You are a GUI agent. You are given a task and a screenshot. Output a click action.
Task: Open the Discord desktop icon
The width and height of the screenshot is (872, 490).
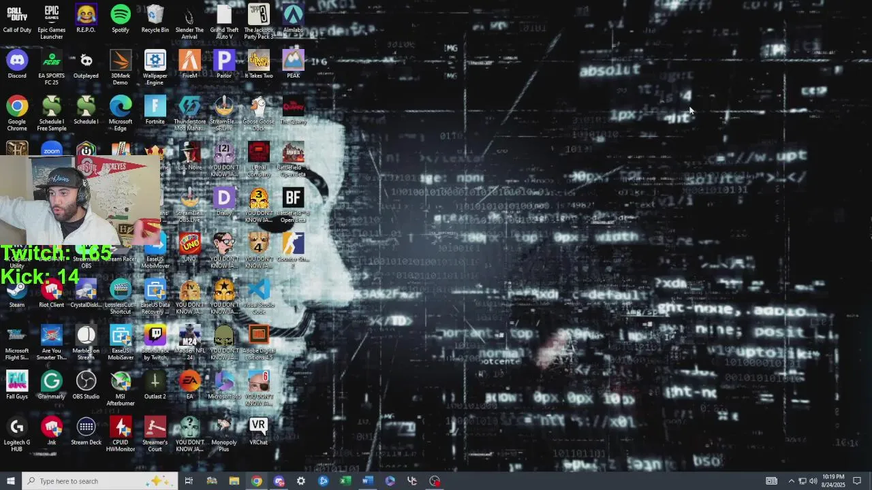(17, 65)
